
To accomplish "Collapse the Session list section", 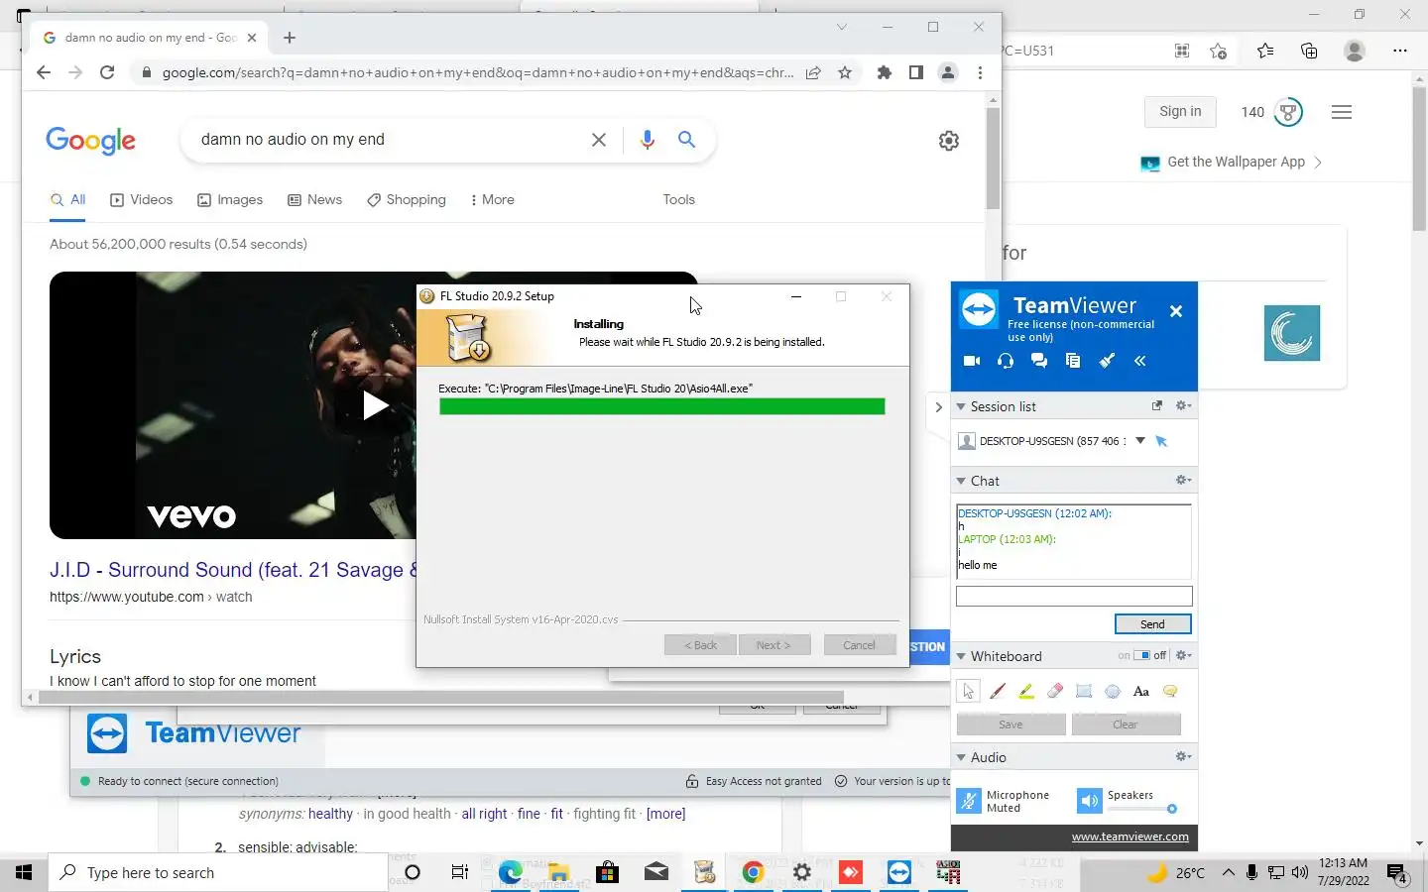I will [961, 406].
